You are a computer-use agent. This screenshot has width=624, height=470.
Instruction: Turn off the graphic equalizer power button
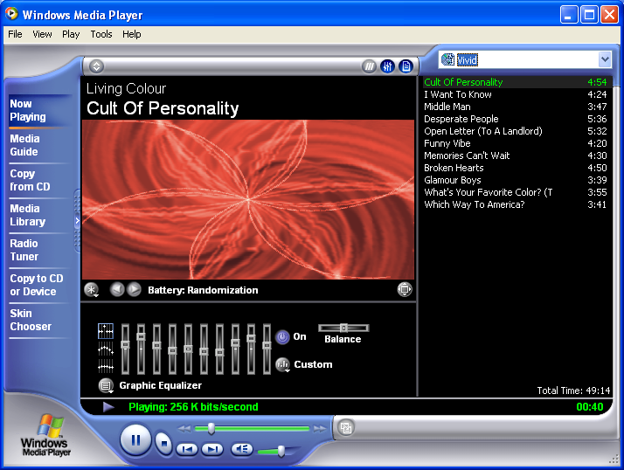tap(282, 336)
